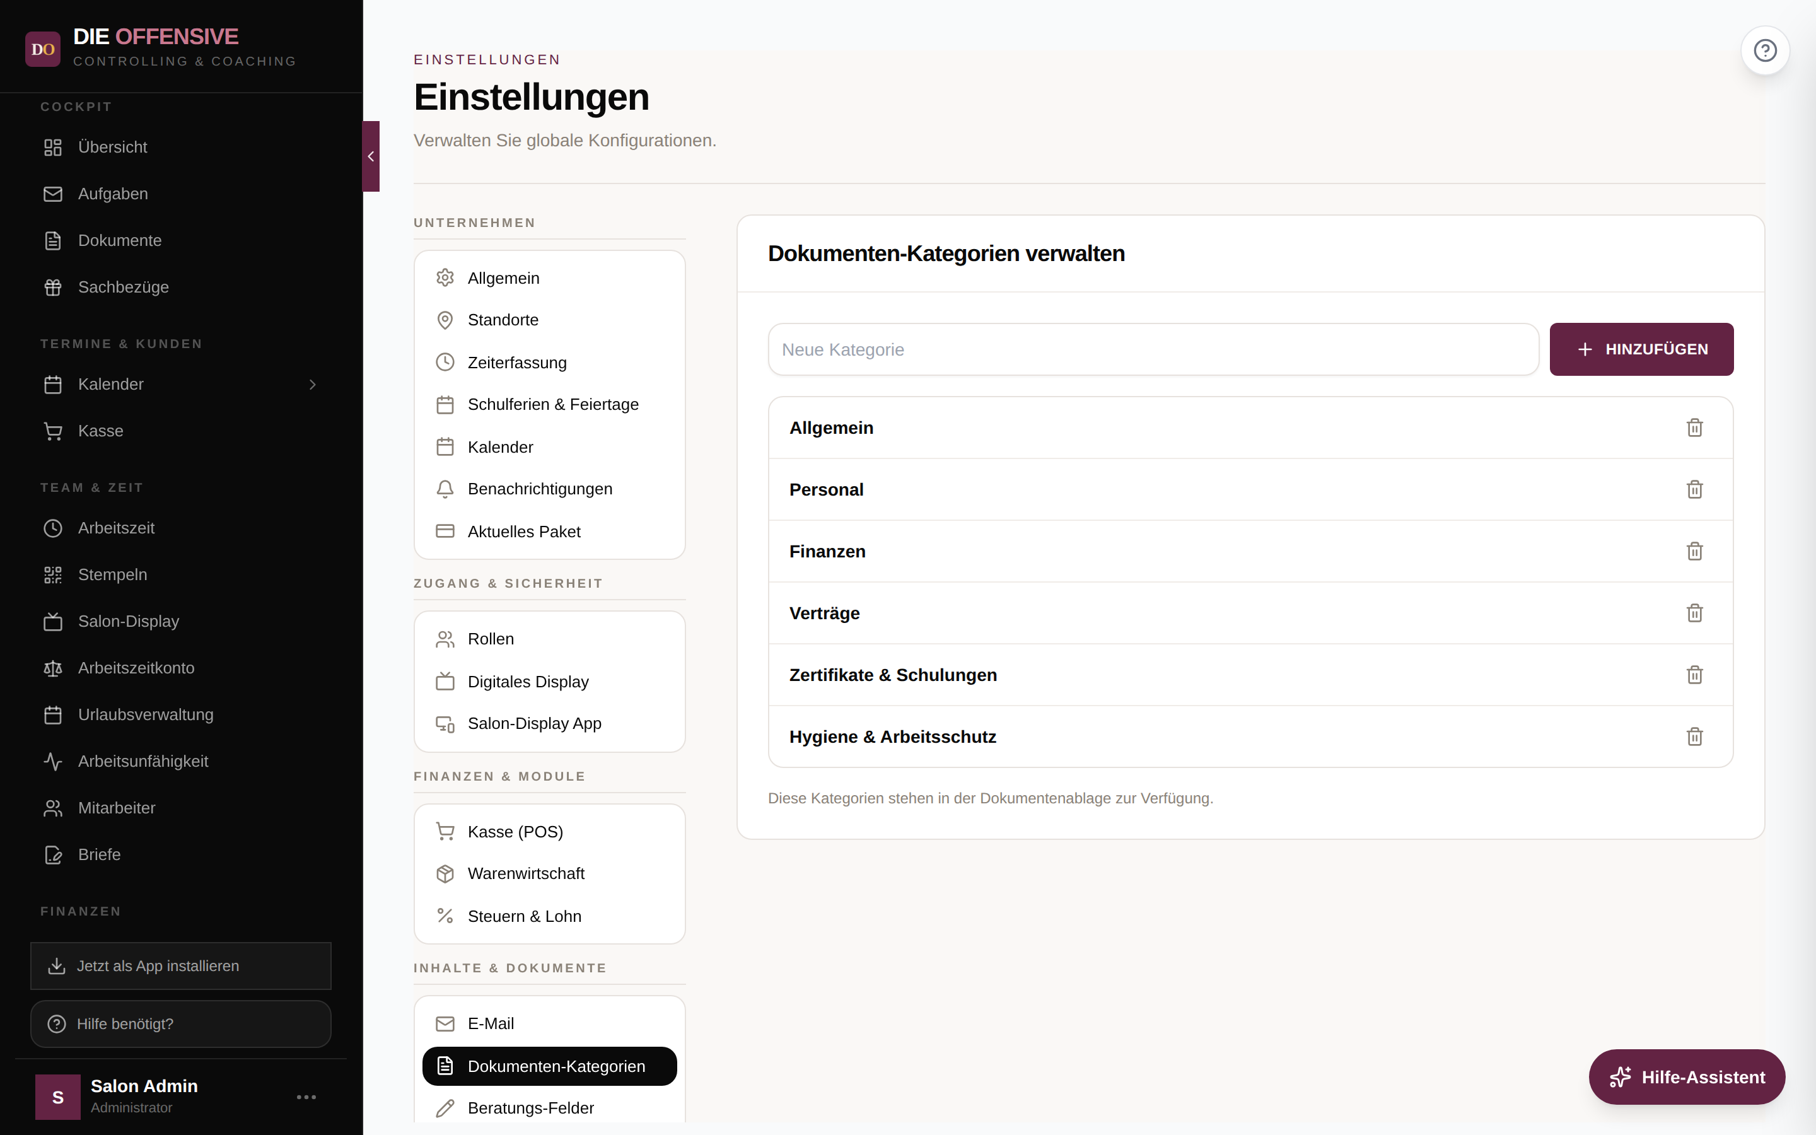Select the Hygiene & Arbeitsschutz row text
Screen dimensions: 1816x1135
click(893, 737)
